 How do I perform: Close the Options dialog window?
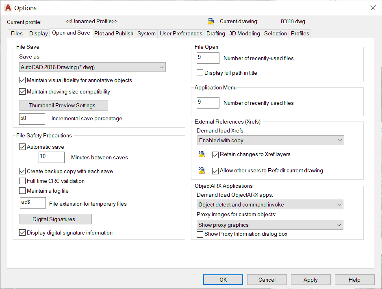[x=373, y=8]
